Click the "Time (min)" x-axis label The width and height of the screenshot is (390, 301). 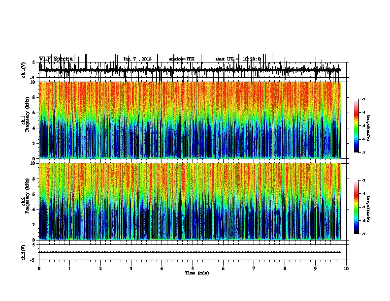pos(197,273)
